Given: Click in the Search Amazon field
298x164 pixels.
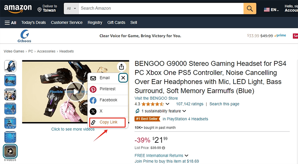Looking at the screenshot, I should (x=160, y=8).
